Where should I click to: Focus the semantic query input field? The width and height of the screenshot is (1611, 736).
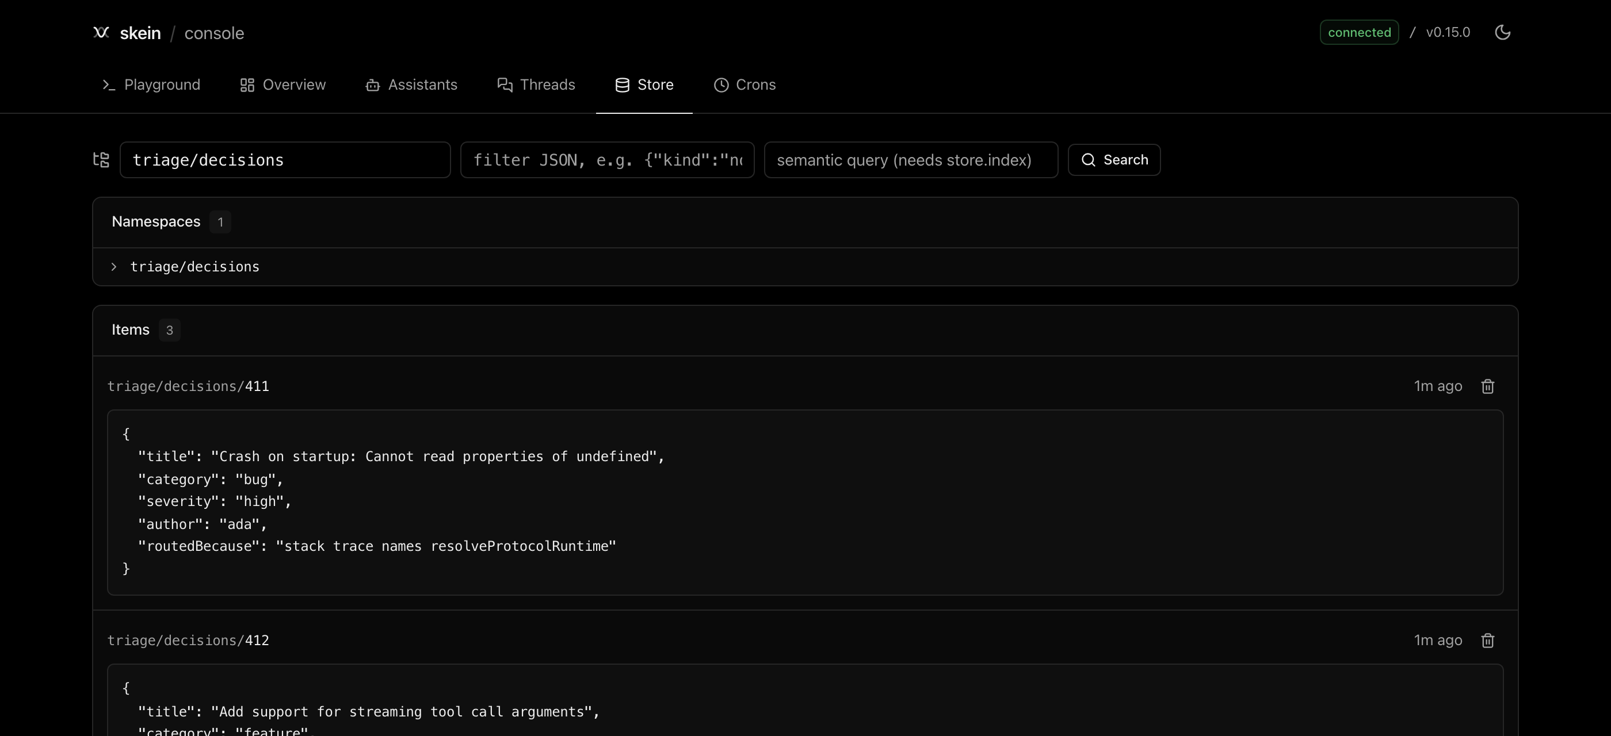click(x=911, y=160)
